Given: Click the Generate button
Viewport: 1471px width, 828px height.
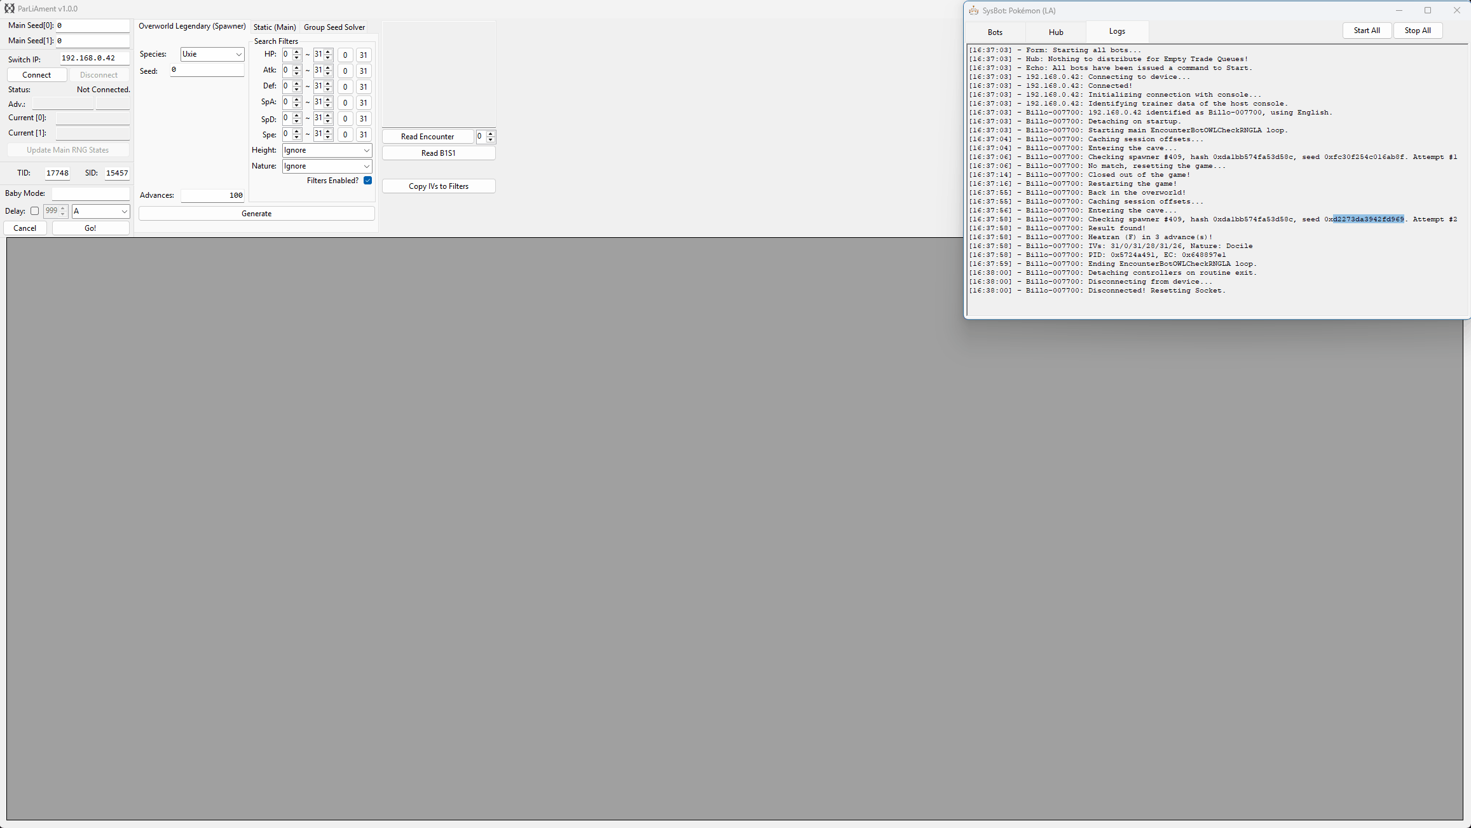Looking at the screenshot, I should 257,213.
